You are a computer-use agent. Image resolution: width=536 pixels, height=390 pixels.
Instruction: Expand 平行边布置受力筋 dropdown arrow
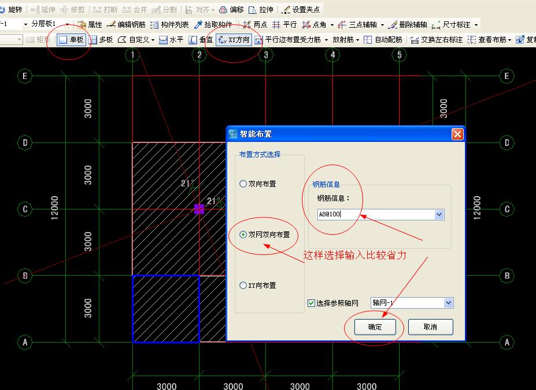pos(326,40)
